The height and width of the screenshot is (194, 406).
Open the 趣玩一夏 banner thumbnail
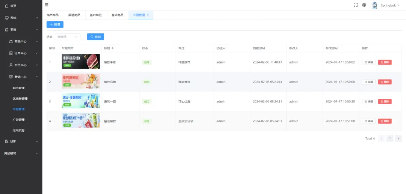point(80,101)
